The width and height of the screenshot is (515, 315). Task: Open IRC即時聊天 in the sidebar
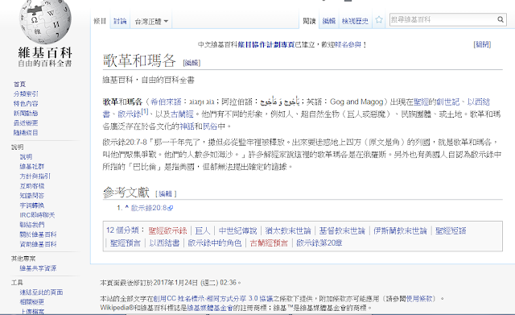point(37,215)
